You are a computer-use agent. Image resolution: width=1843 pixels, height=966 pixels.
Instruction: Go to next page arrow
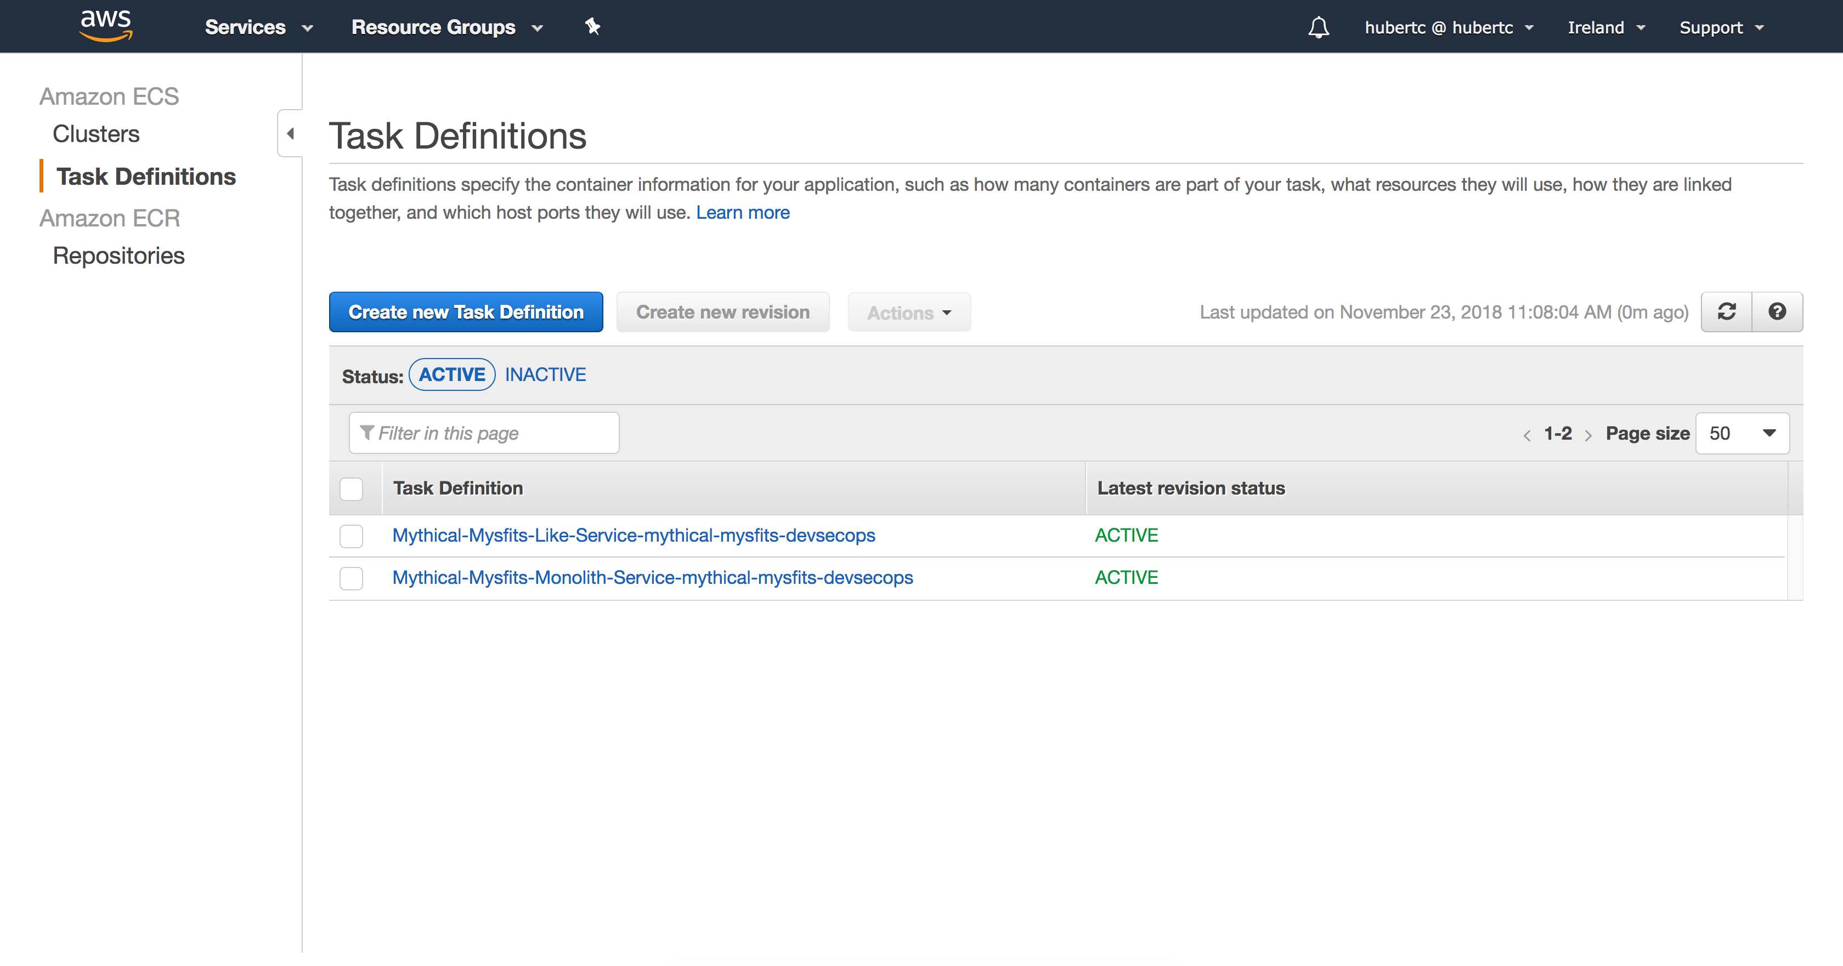click(x=1588, y=435)
